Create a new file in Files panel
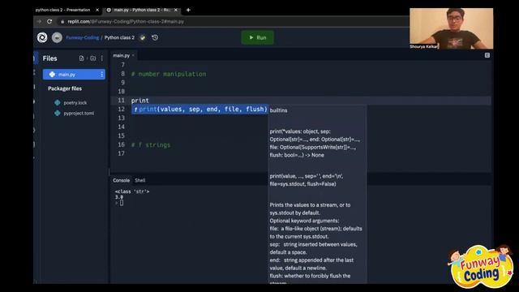519x292 pixels. click(x=81, y=58)
